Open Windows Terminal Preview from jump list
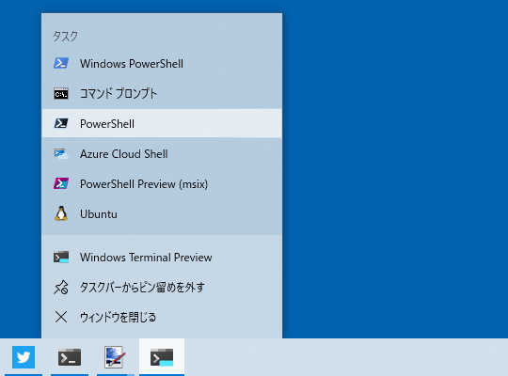 click(162, 258)
